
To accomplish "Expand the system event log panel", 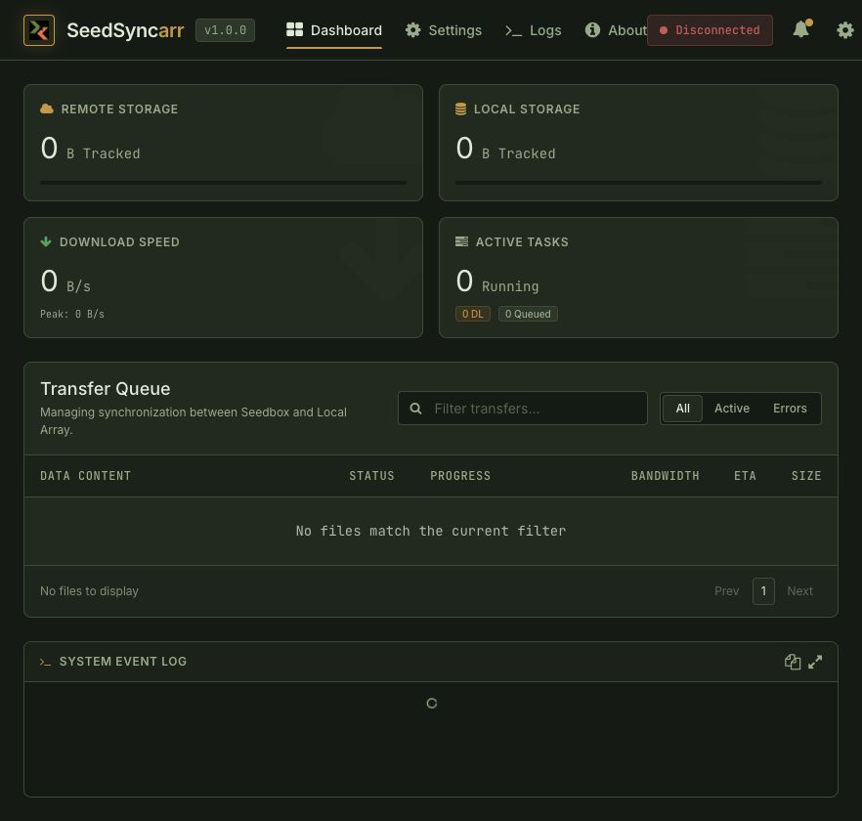I will pyautogui.click(x=815, y=662).
